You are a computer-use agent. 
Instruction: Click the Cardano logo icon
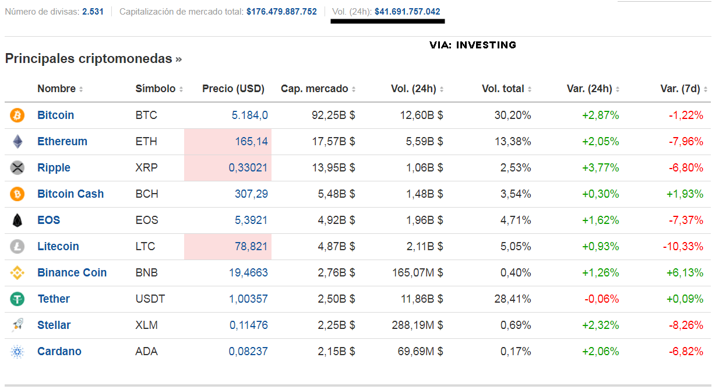coord(17,352)
